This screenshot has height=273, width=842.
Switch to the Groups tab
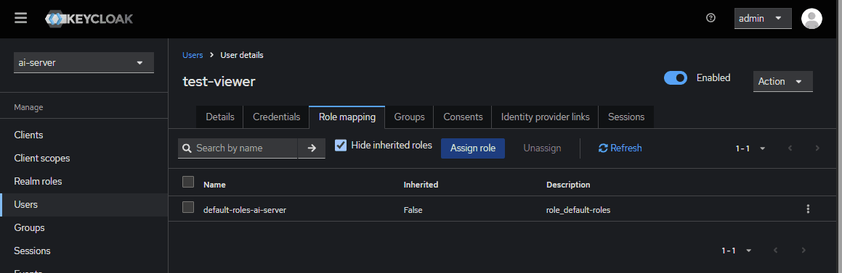(x=409, y=117)
